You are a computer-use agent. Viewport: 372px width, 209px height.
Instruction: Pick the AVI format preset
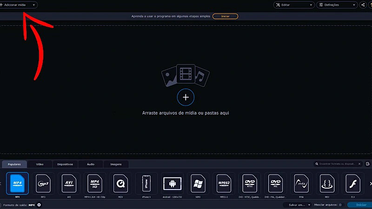coord(69,183)
